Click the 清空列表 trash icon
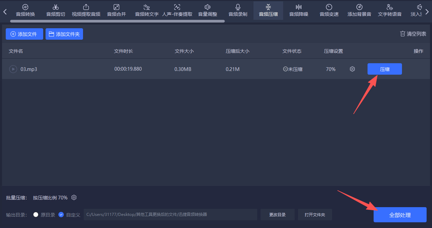Viewport: 432px width, 228px height. (402, 34)
